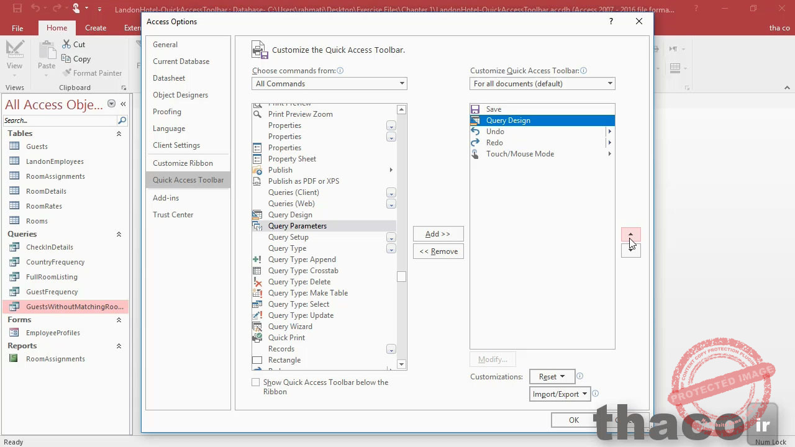The image size is (795, 447).
Task: Click the Query Type: Crosstab icon
Action: click(257, 271)
